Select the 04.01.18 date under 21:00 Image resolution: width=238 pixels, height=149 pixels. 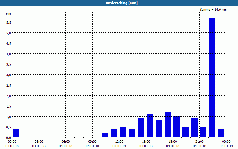(x=199, y=146)
